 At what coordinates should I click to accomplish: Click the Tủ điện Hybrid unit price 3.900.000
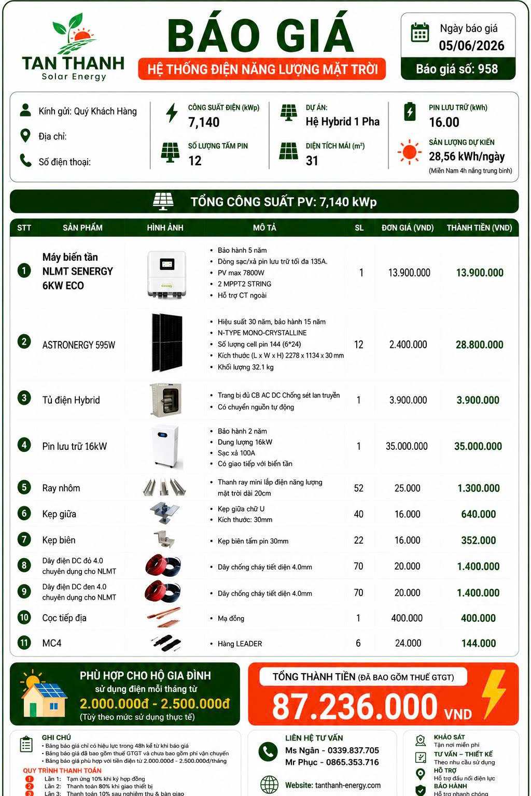click(x=408, y=400)
